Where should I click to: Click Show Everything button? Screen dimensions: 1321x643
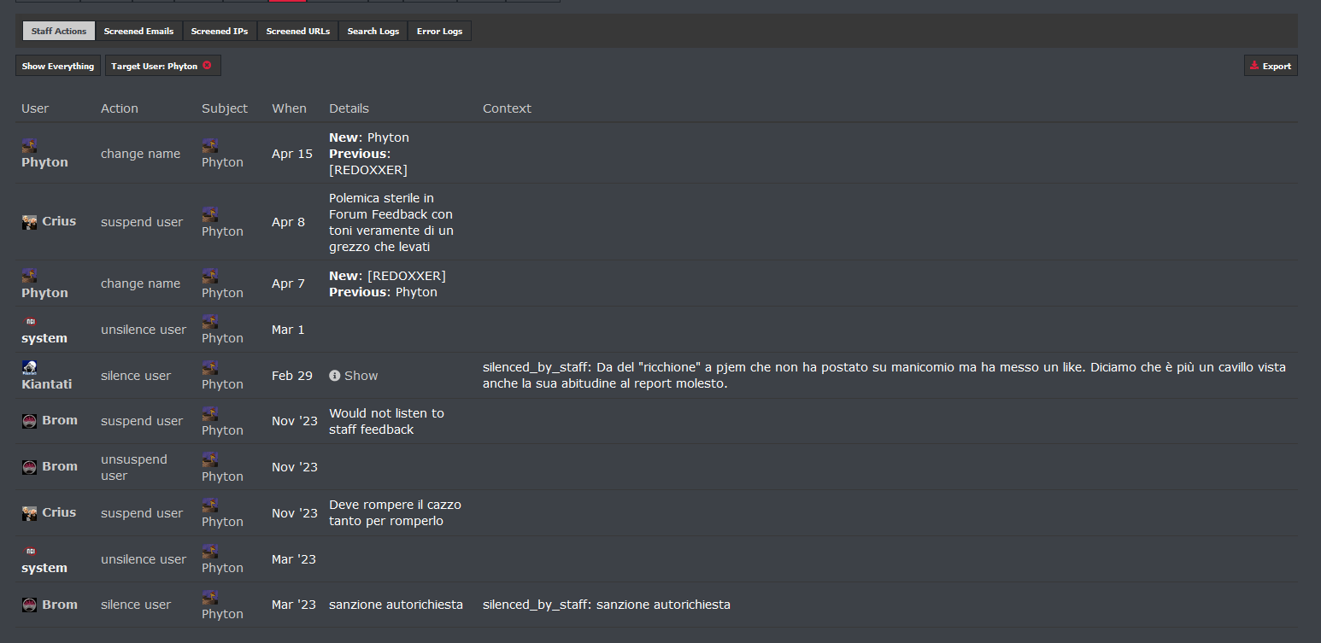tap(58, 66)
